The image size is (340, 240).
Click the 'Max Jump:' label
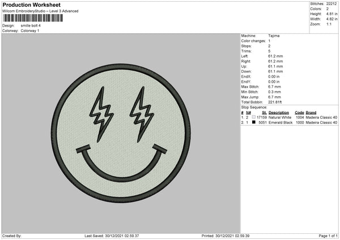pyautogui.click(x=250, y=97)
